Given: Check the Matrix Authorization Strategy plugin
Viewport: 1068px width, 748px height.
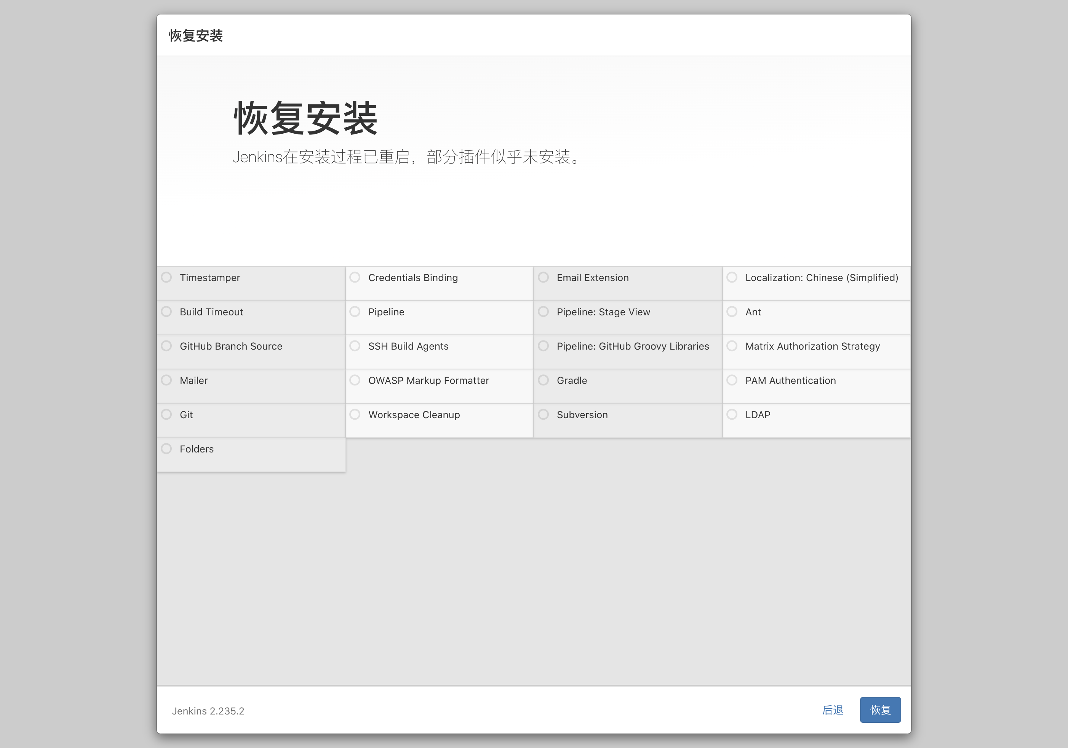Looking at the screenshot, I should pos(732,345).
